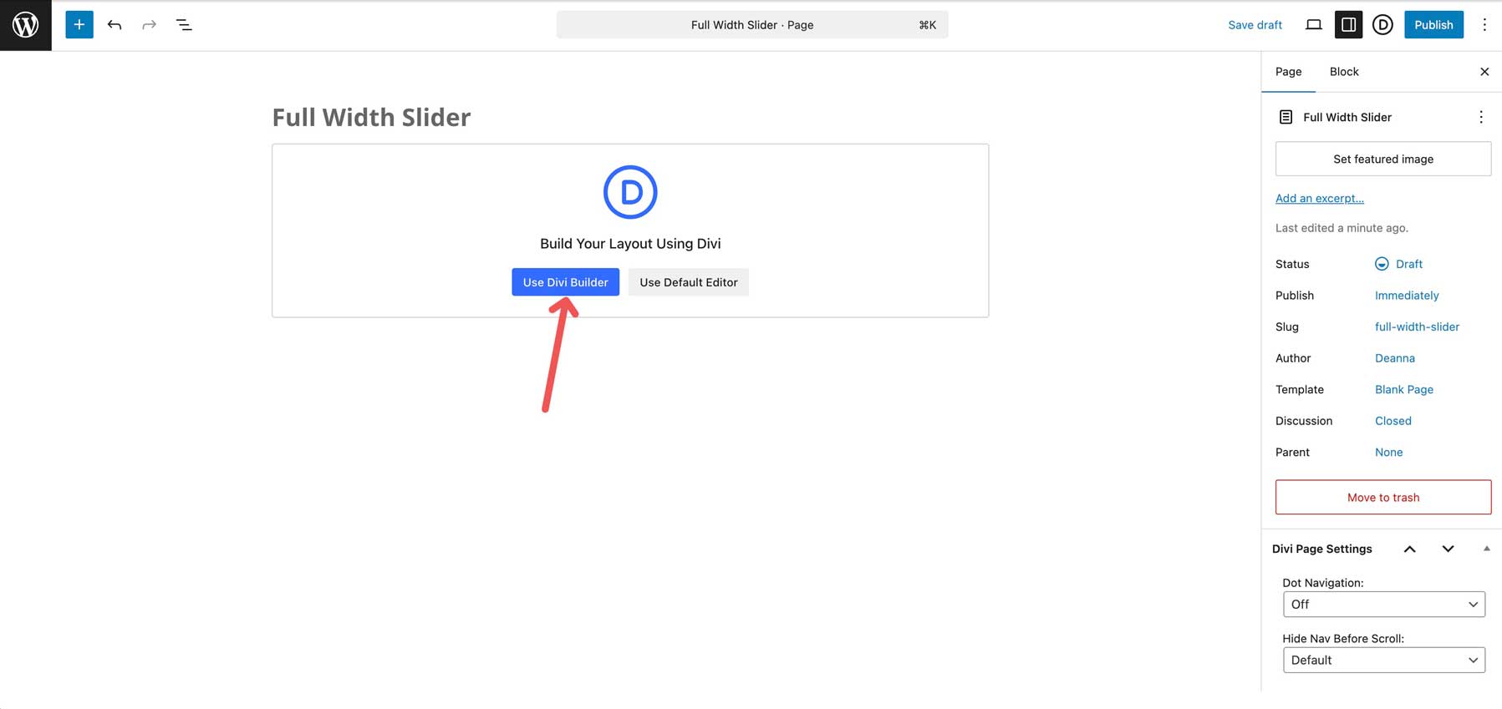Click the Add an excerpt link
Viewport: 1502px width, 709px height.
[x=1319, y=198]
